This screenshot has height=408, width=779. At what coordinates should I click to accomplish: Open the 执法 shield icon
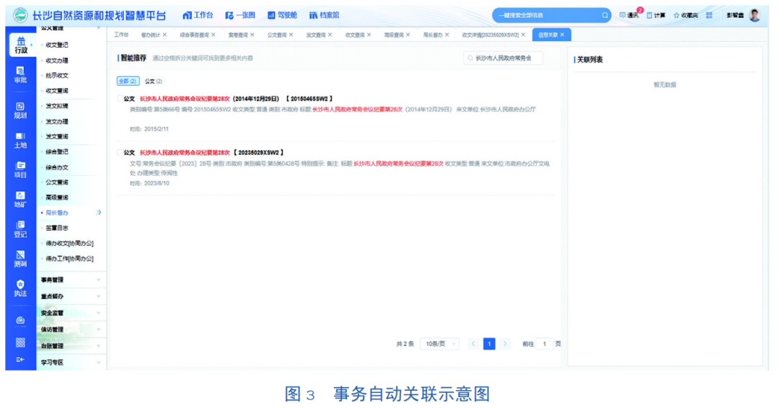(20, 288)
